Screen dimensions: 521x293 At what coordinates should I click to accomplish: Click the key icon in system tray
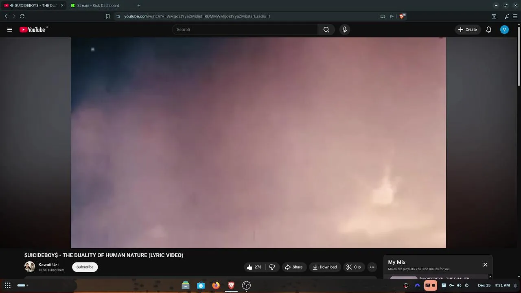click(x=451, y=285)
